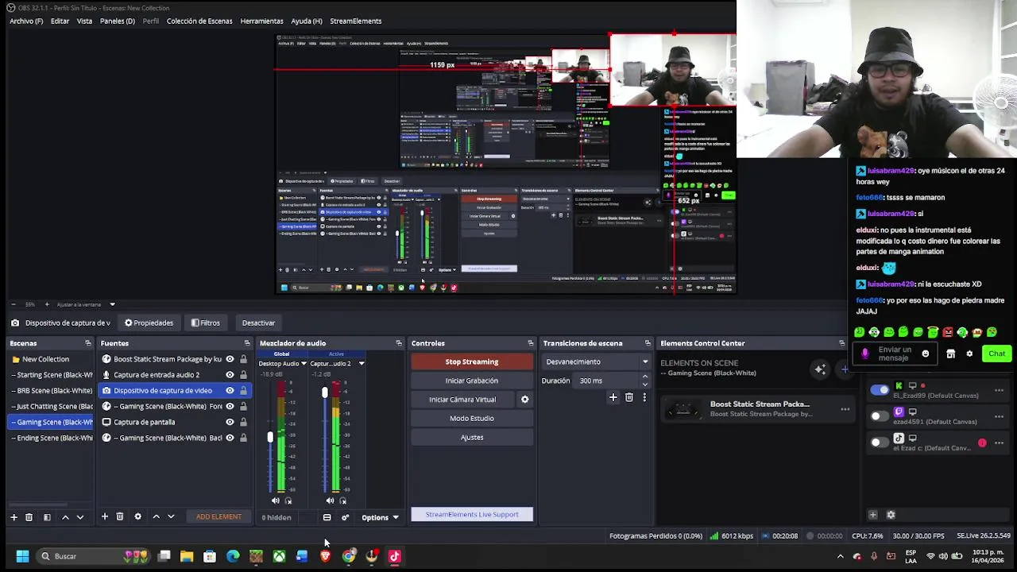
Task: Toggle visibility of Captura de entrada audio 2
Action: (x=230, y=375)
